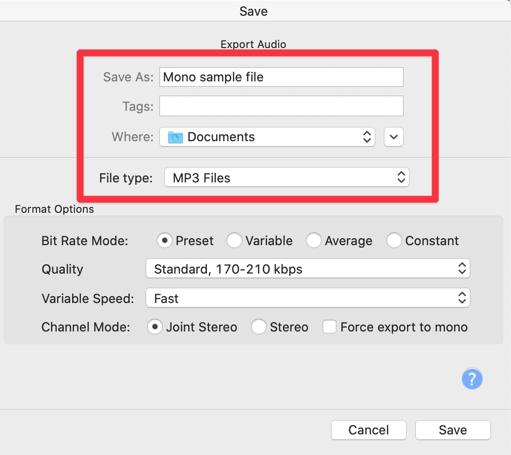Click the blue help question mark icon
Viewport: 511px width, 455px height.
tap(472, 379)
